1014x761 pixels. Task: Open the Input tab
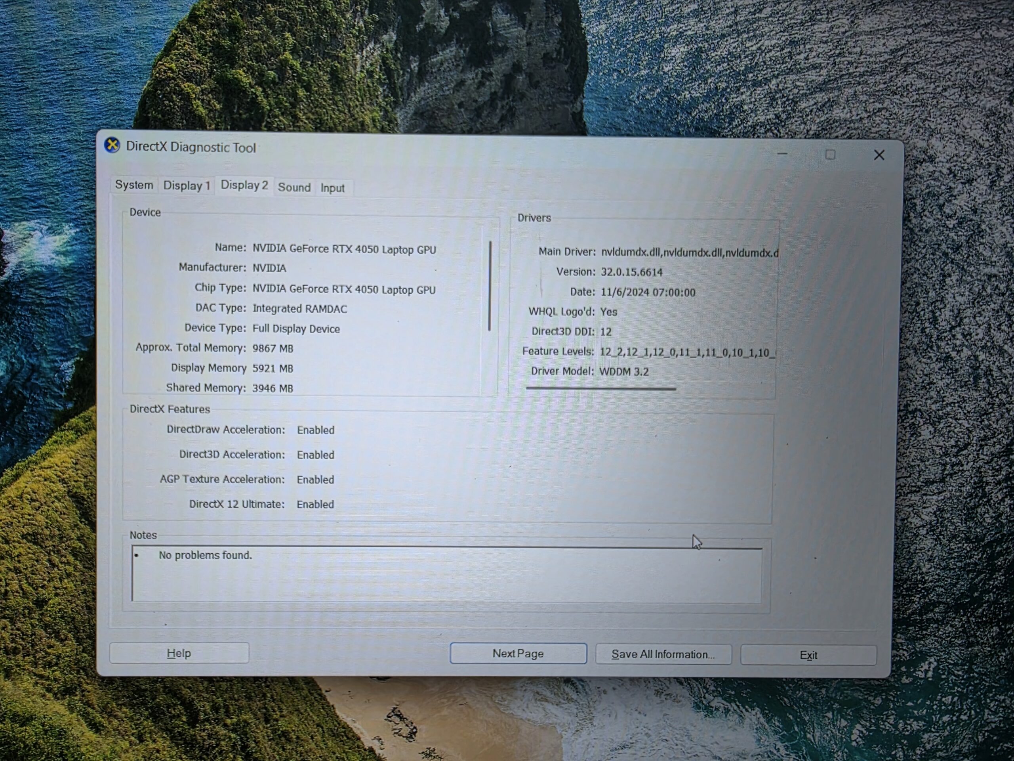click(332, 188)
